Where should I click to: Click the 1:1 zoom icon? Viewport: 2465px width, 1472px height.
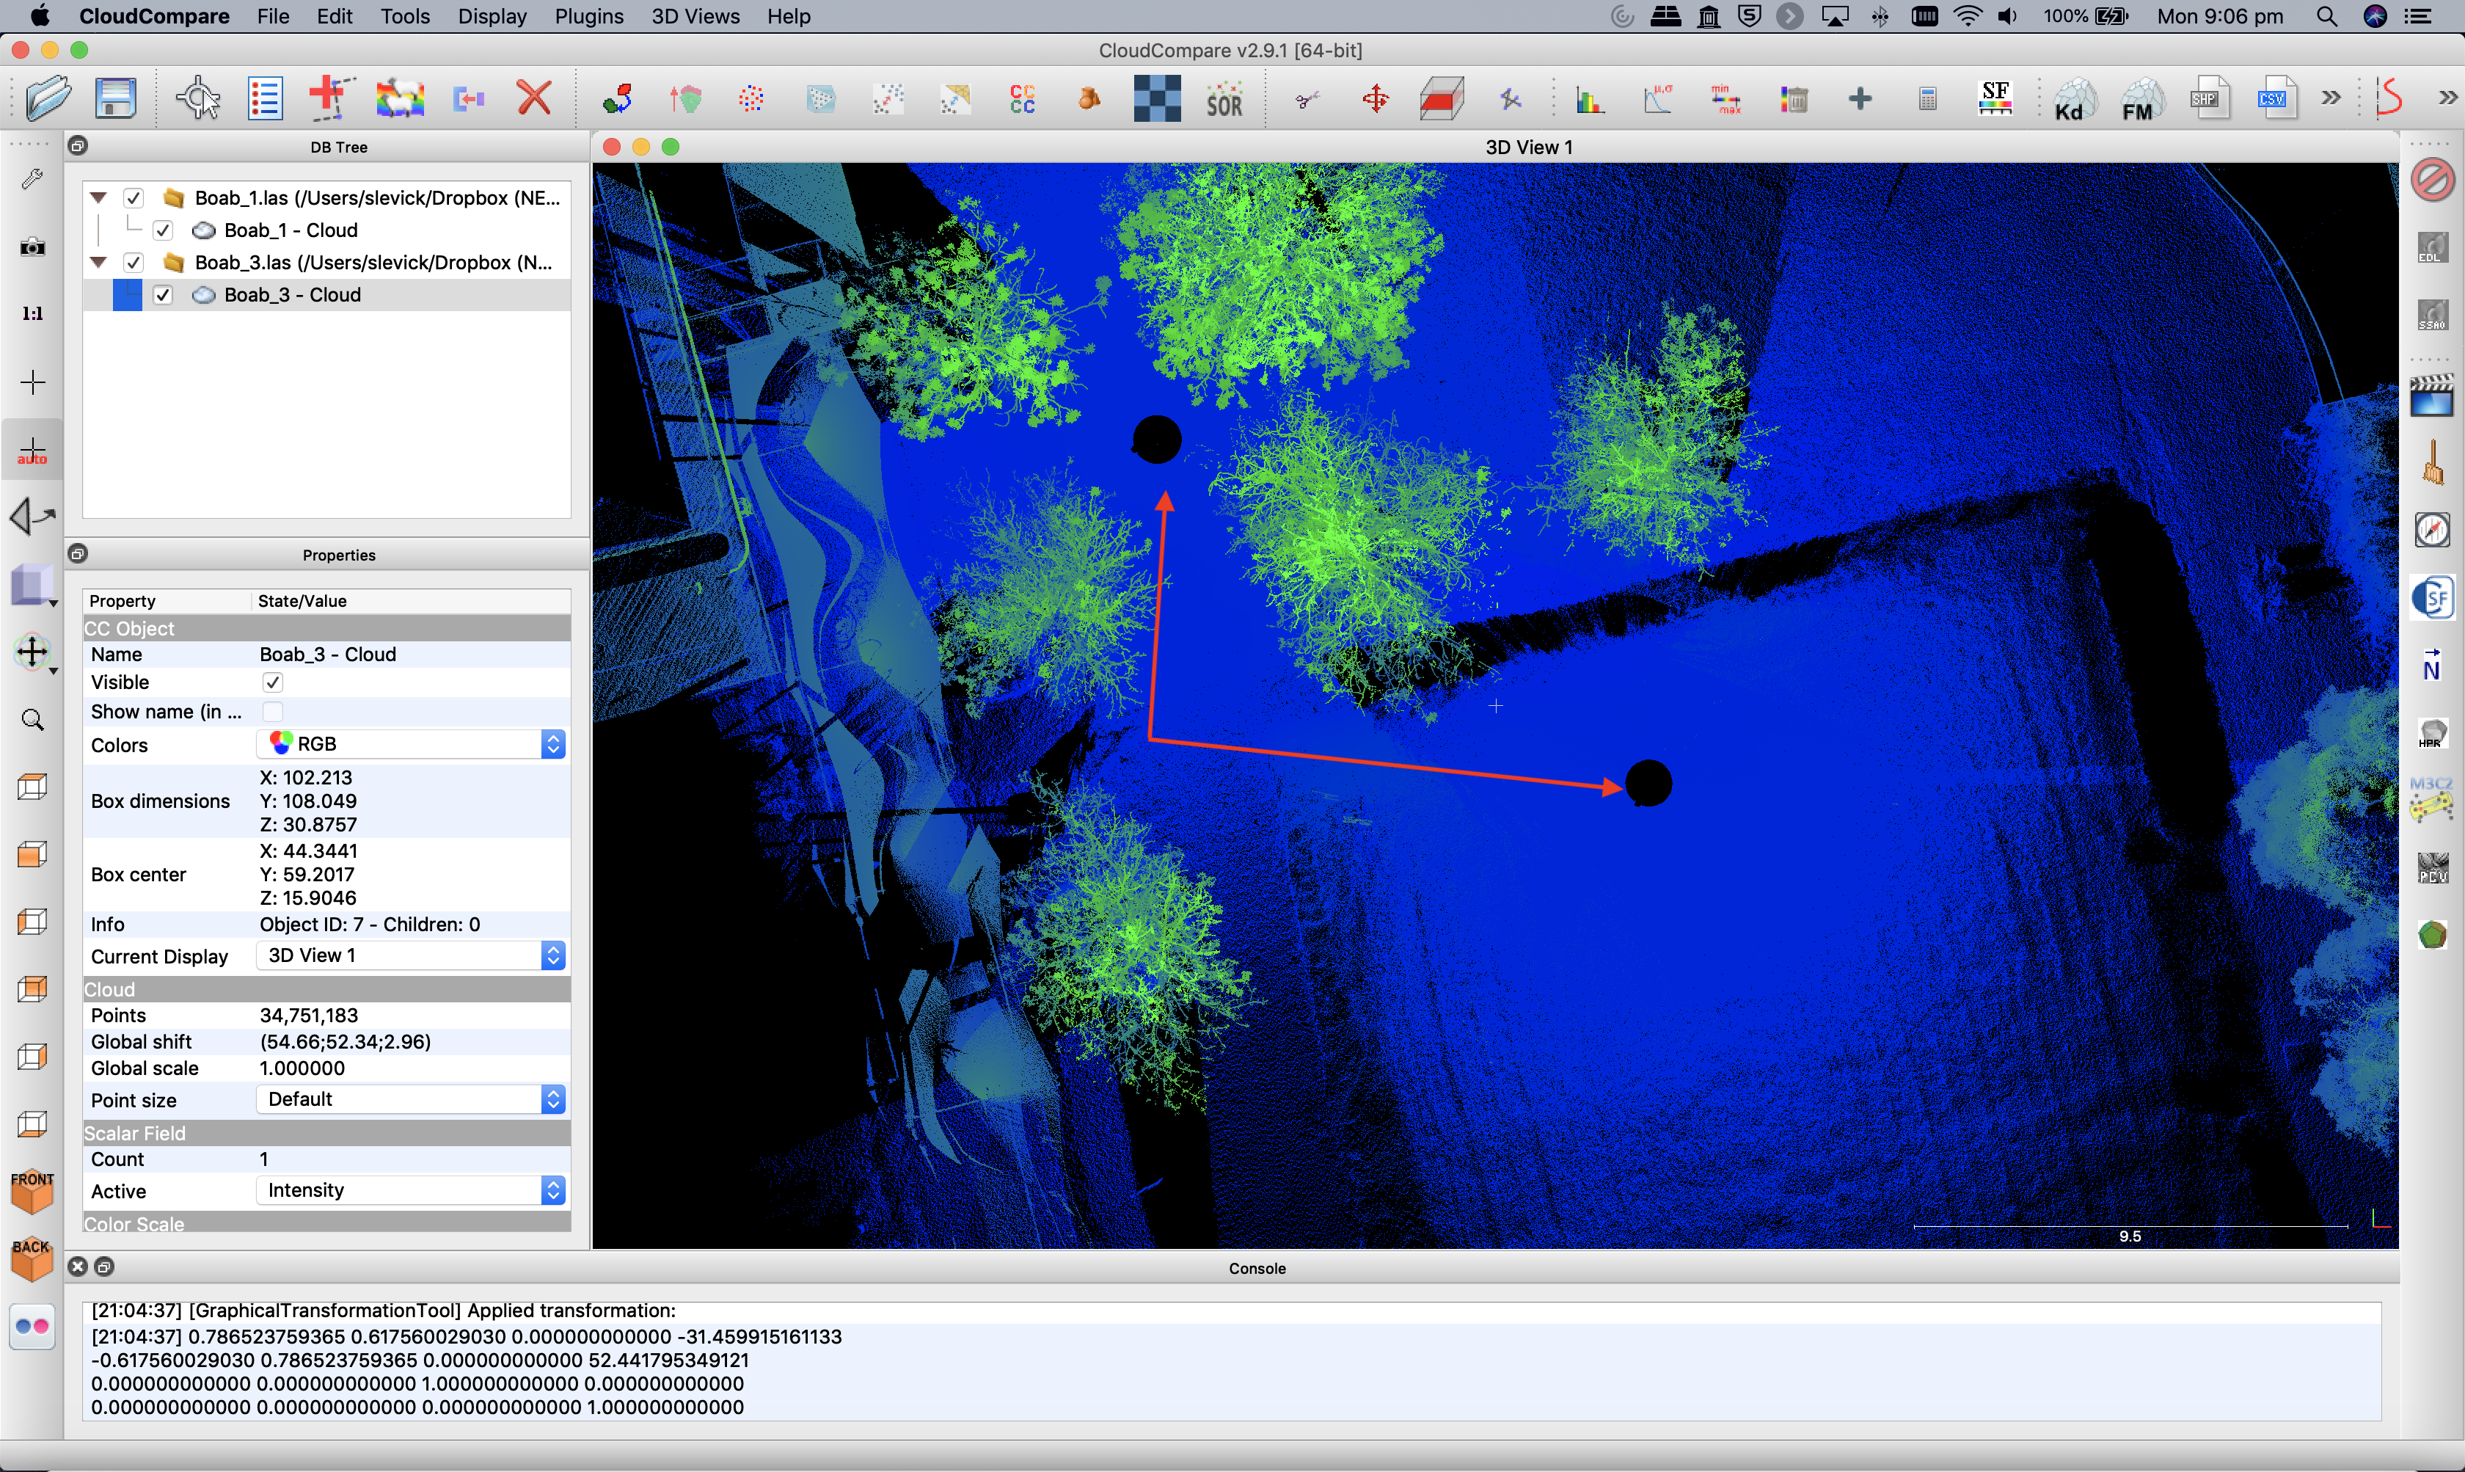point(33,313)
